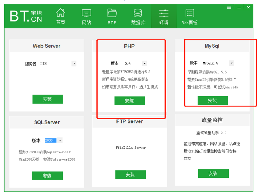Install PHP with 安装 button

(x=130, y=101)
